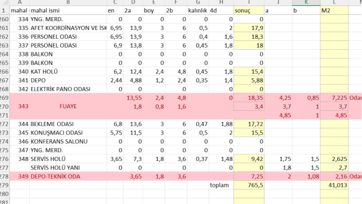Click 'ELEKTRİK PANO ODASI' cell
The height and width of the screenshot is (204, 362).
click(x=68, y=89)
